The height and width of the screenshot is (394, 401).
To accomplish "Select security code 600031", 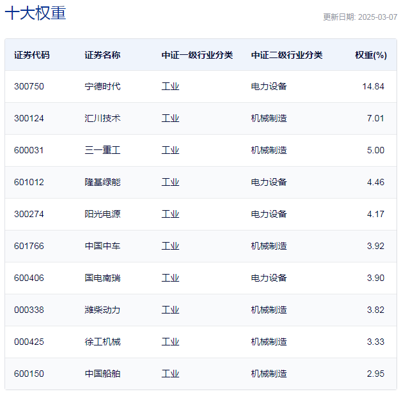I will click(29, 150).
